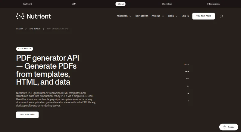Expand the Products dropdown chevron

pos(130,16)
